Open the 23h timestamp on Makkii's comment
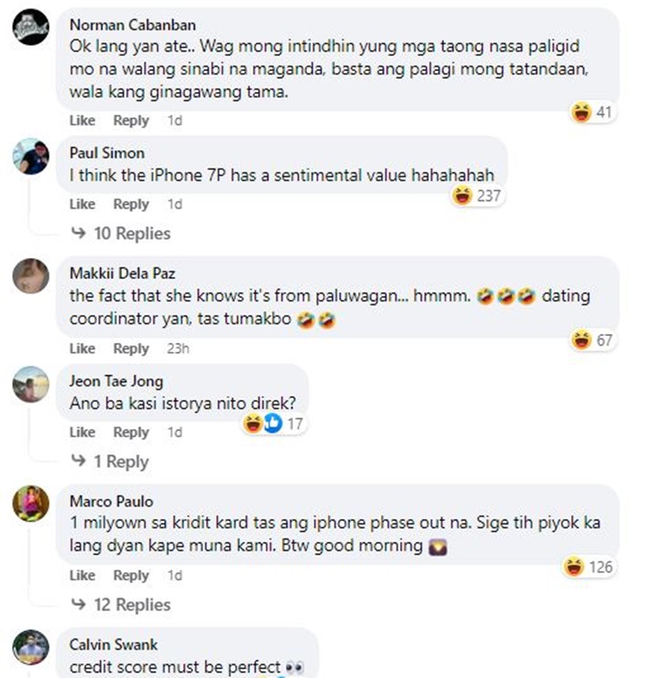 [x=178, y=348]
